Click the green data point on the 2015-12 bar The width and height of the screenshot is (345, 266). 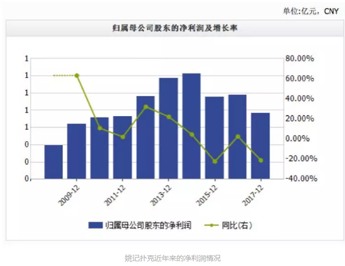click(x=215, y=161)
